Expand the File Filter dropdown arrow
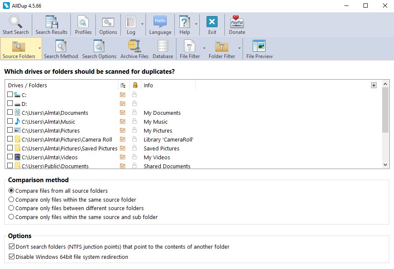The height and width of the screenshot is (269, 394). [204, 48]
